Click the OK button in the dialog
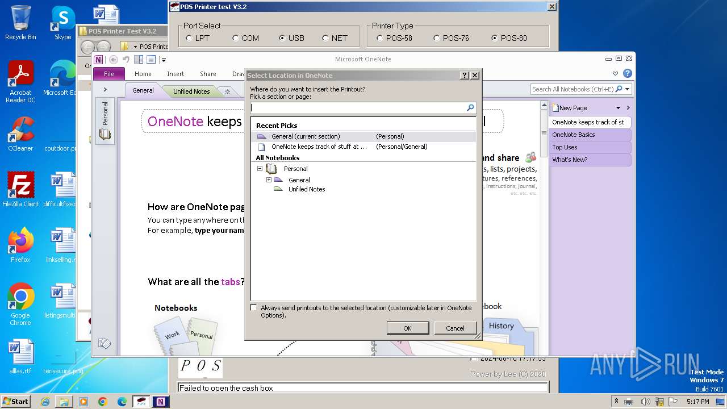The height and width of the screenshot is (409, 727). (407, 328)
